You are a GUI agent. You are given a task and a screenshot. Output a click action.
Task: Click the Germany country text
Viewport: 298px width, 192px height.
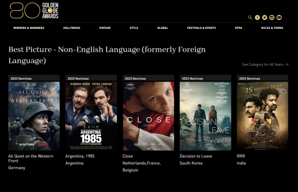[x=17, y=168]
